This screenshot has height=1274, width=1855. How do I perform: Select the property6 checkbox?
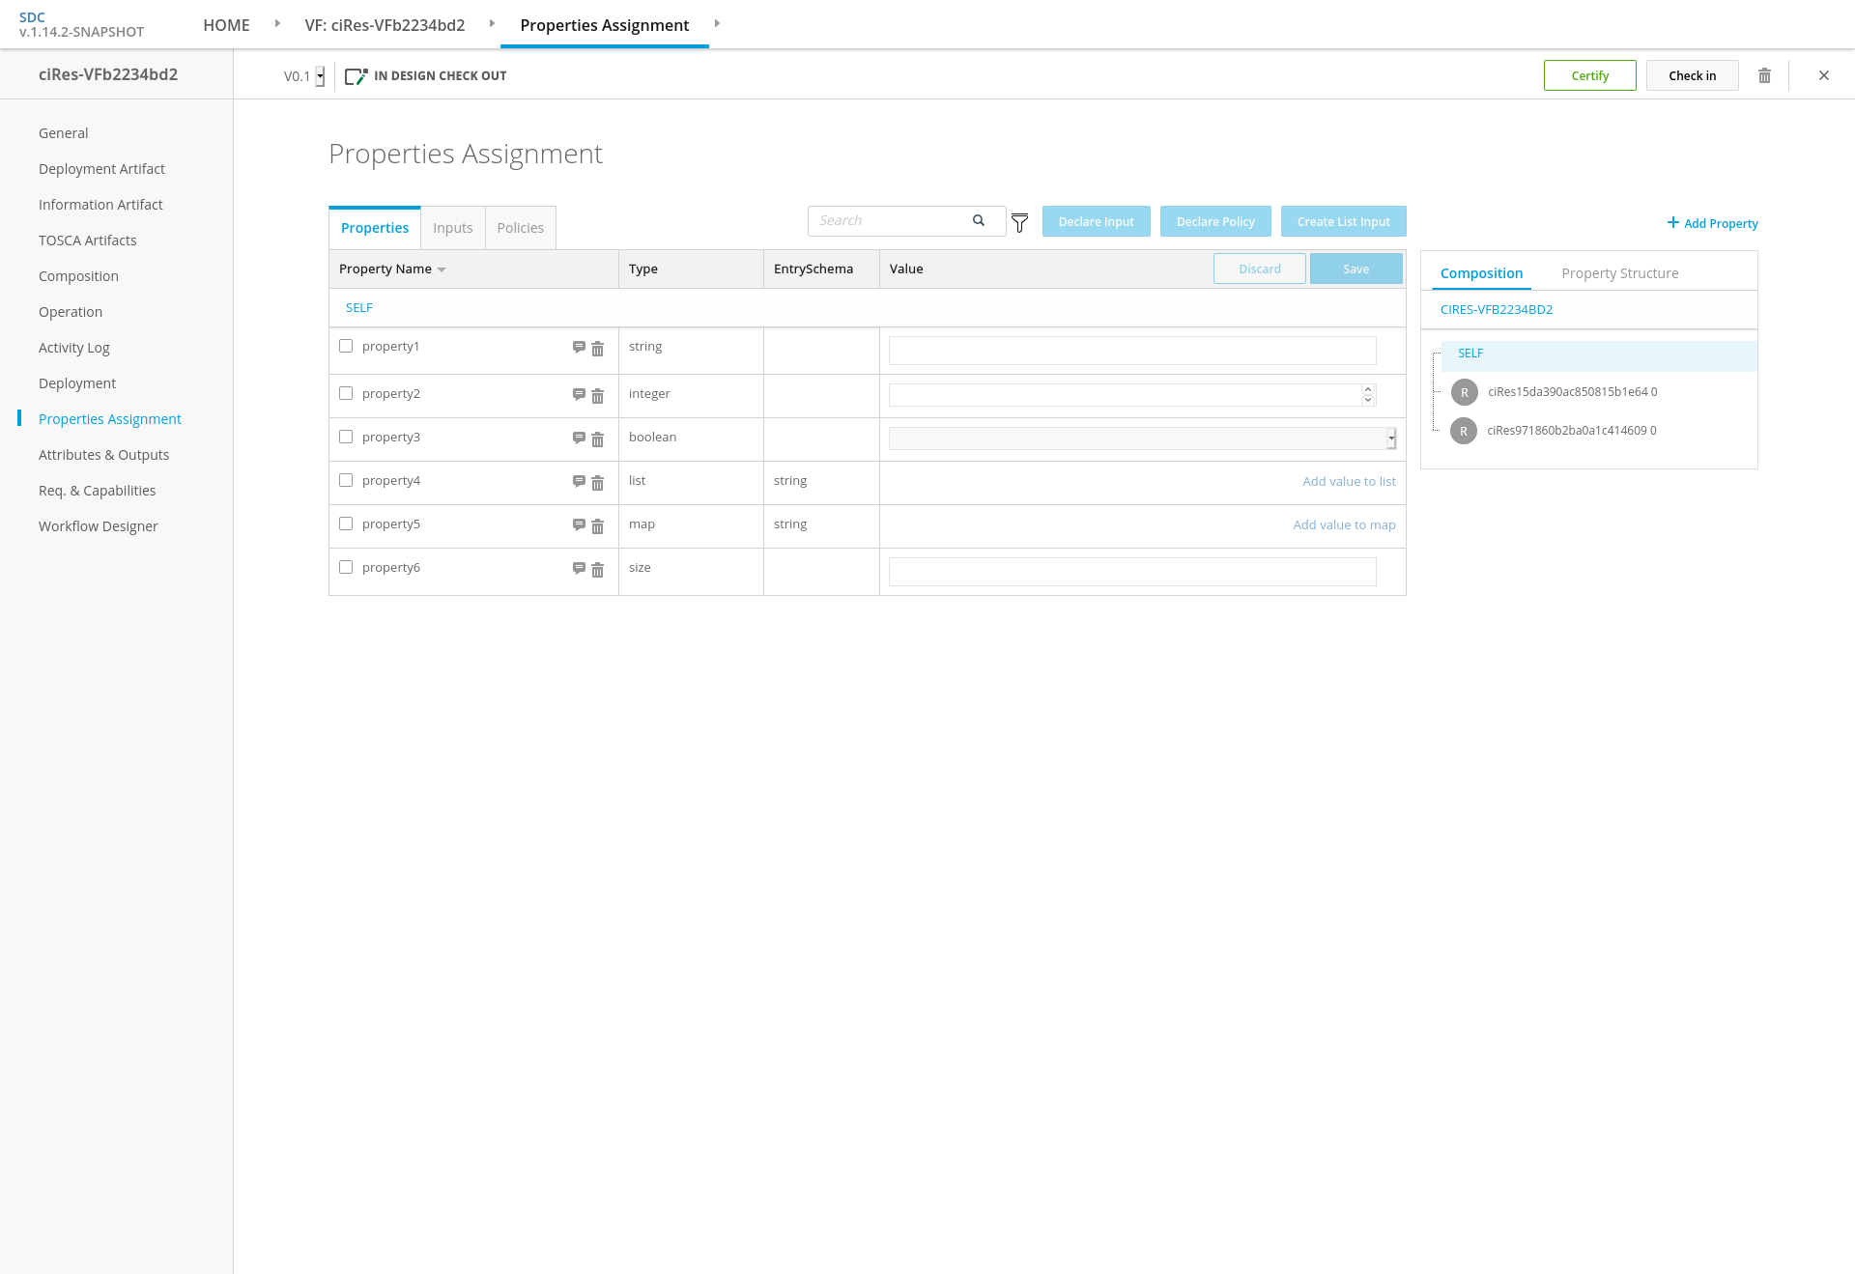coord(346,567)
